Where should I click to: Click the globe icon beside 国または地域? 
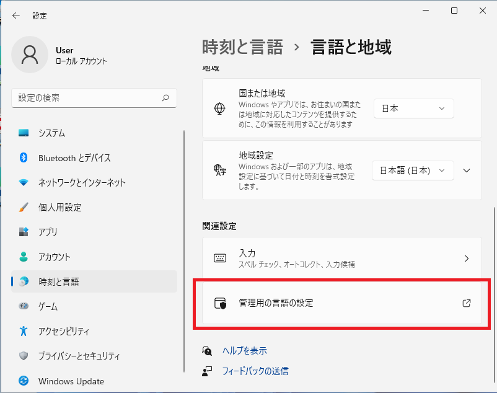pyautogui.click(x=219, y=108)
